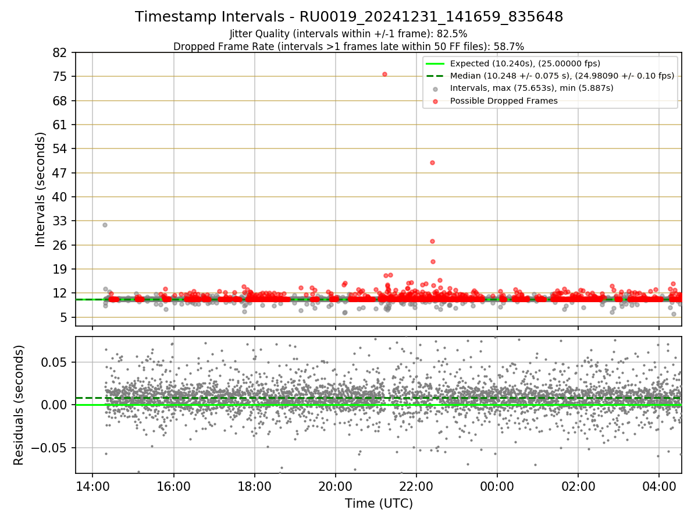The height and width of the screenshot is (524, 698).
Task: Click the plot title 'Timestamp Intervals - RU0019_20241231_141659_835648'
Action: [x=349, y=17]
